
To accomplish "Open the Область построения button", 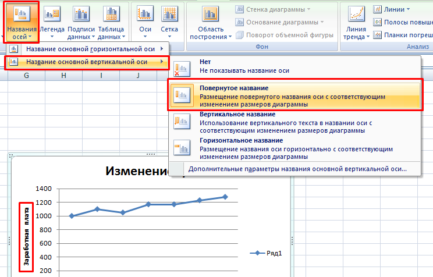I will tap(211, 22).
